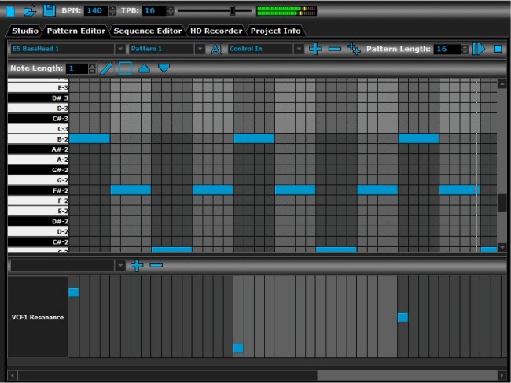Viewport: 511px width, 383px height.
Task: Select the pencil draw tool
Action: click(x=107, y=69)
